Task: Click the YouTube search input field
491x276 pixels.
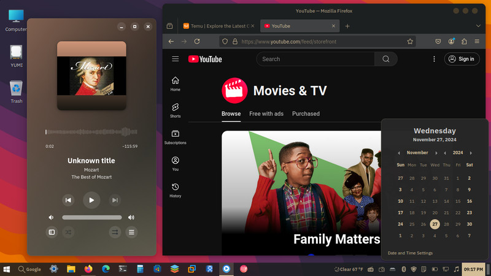Action: pyautogui.click(x=315, y=59)
